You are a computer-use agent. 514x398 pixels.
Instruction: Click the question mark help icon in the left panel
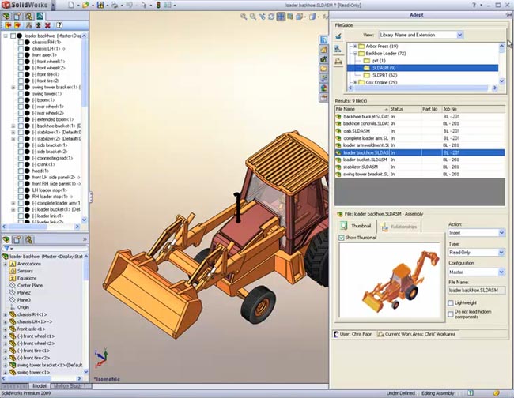point(59,25)
